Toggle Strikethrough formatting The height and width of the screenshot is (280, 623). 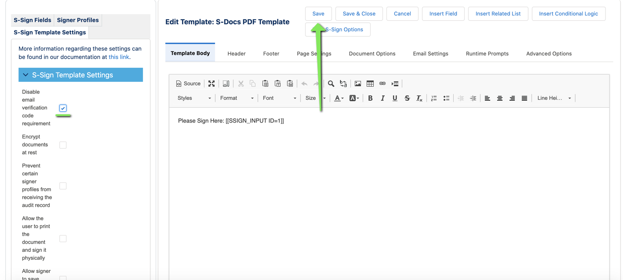coord(407,98)
